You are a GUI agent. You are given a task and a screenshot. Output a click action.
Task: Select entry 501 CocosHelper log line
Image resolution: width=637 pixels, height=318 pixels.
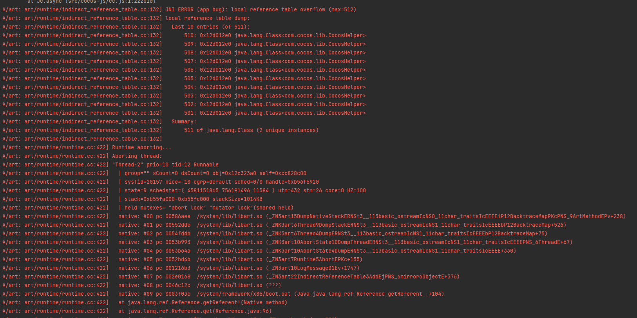click(x=275, y=113)
